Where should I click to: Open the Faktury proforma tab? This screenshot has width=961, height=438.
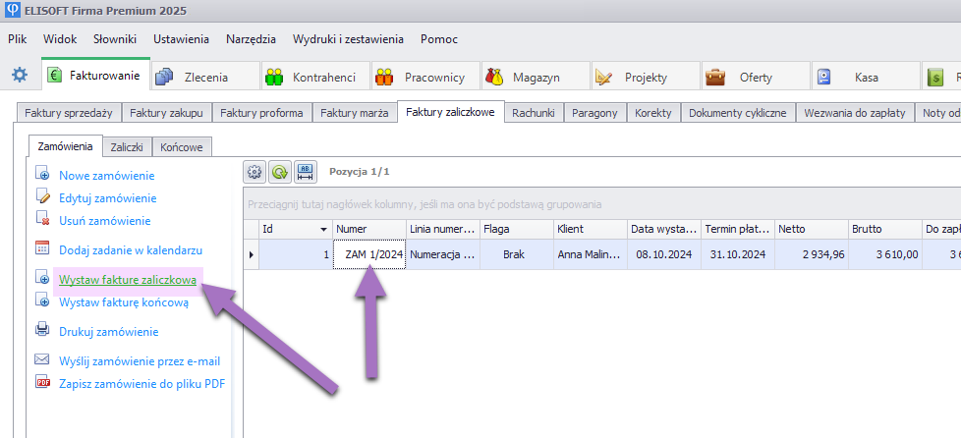coord(260,113)
